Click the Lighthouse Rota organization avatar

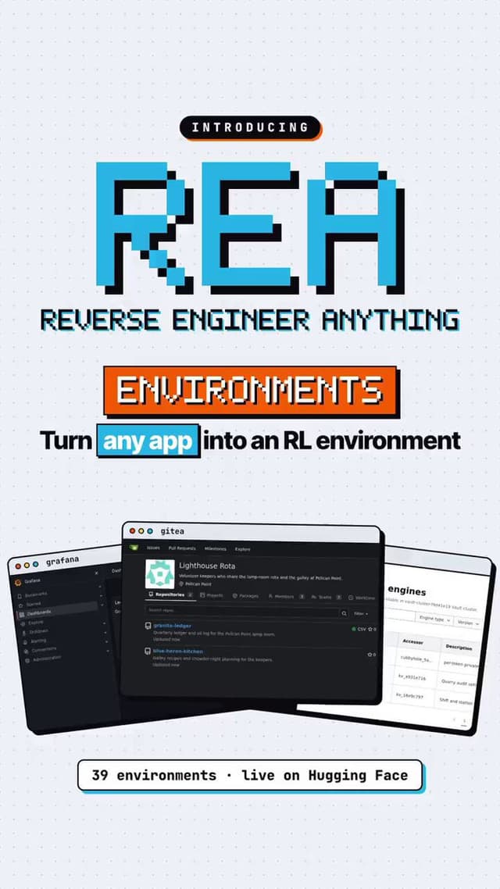(160, 574)
